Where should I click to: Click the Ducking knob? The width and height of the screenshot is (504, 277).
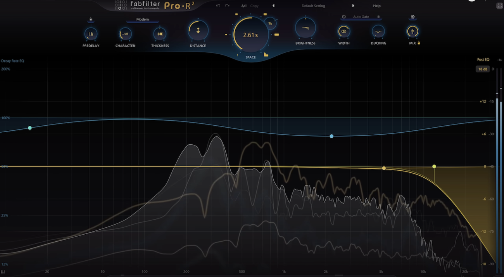[x=378, y=31]
